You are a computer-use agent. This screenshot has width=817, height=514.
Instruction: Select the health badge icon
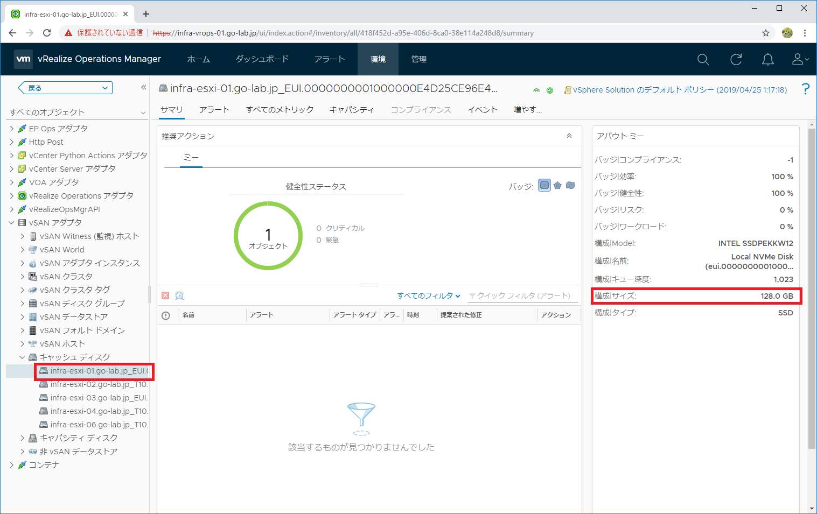[544, 186]
